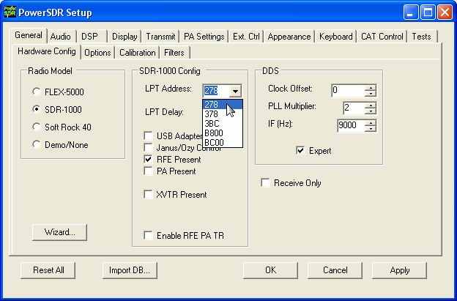This screenshot has height=301, width=457.
Task: Select B800 LPT address option
Action: [223, 133]
